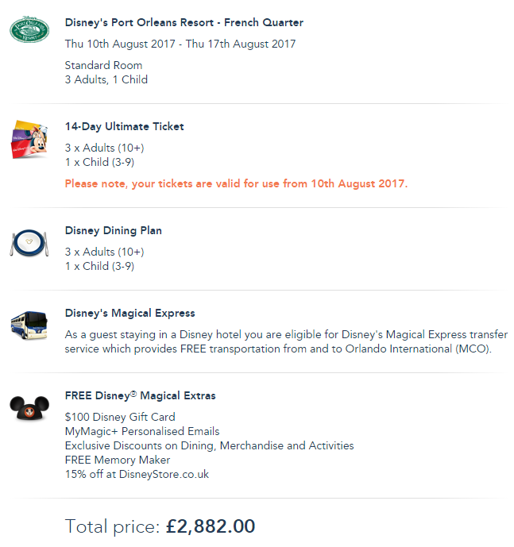Click the Standard Room text

103,65
